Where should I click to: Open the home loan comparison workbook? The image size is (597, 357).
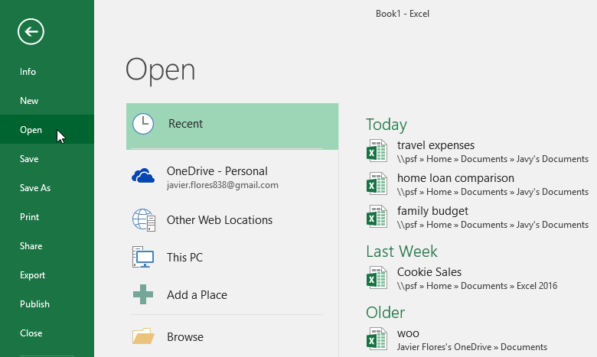coord(455,178)
